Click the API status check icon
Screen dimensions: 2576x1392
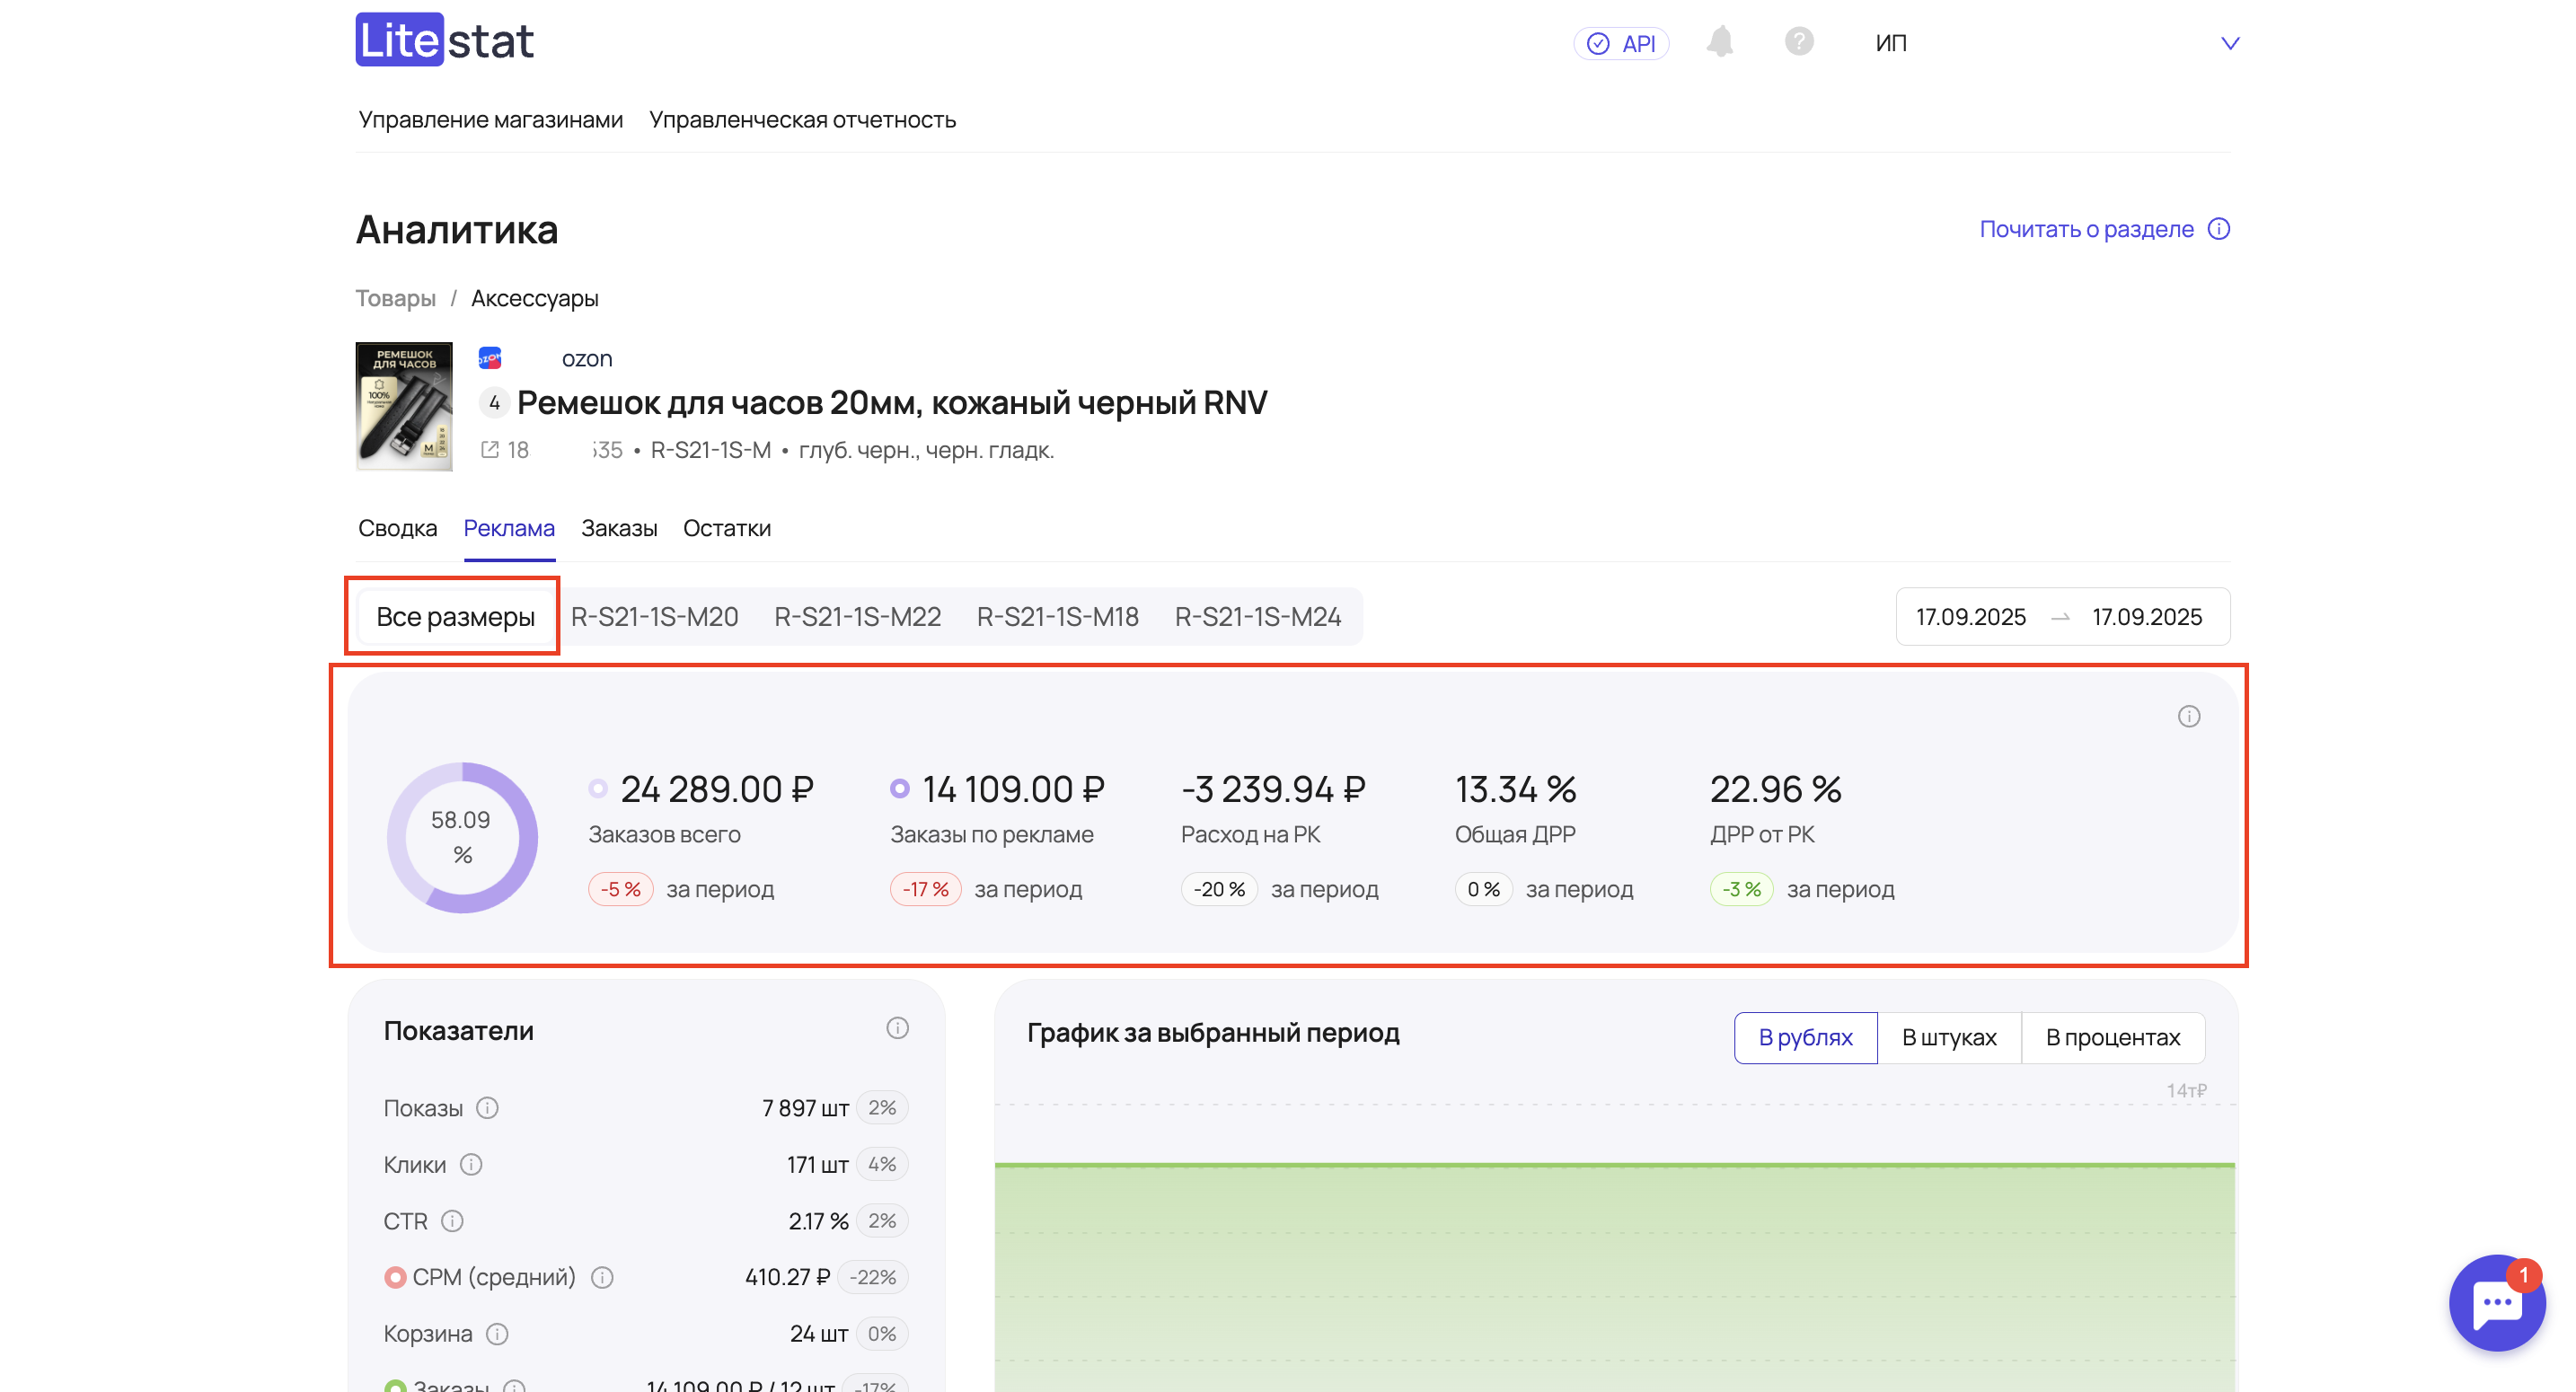pos(1598,43)
